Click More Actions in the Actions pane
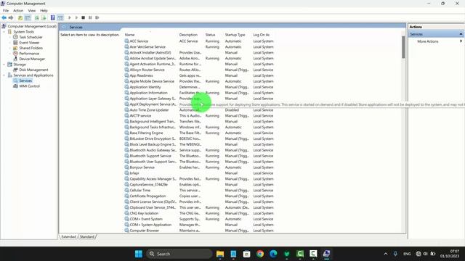Viewport: 465px width, 261px height. pyautogui.click(x=428, y=41)
